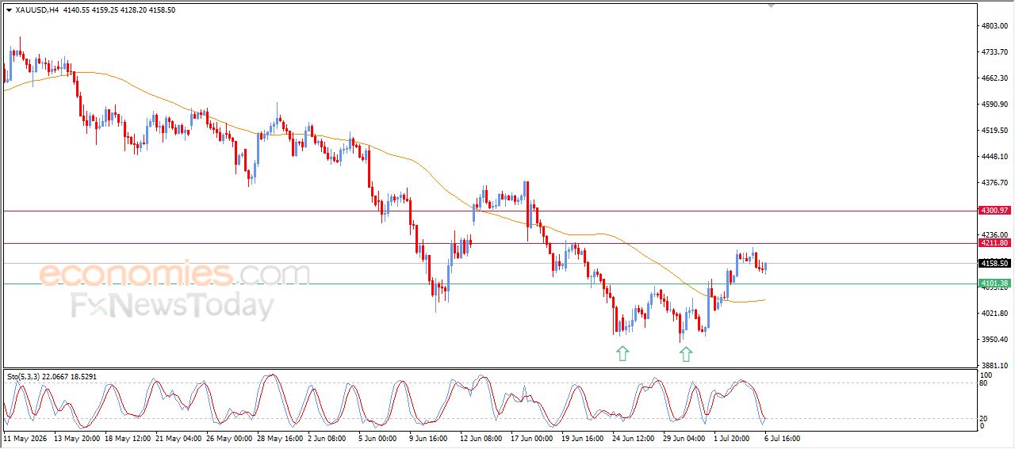Select the red 4211.80 price label
The image size is (1015, 449).
point(994,243)
